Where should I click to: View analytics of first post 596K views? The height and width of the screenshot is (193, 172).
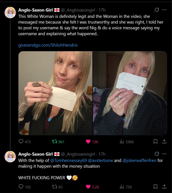tap(122, 142)
